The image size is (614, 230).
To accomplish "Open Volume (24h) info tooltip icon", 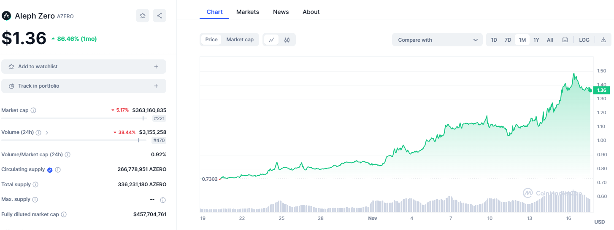I will tap(38, 132).
